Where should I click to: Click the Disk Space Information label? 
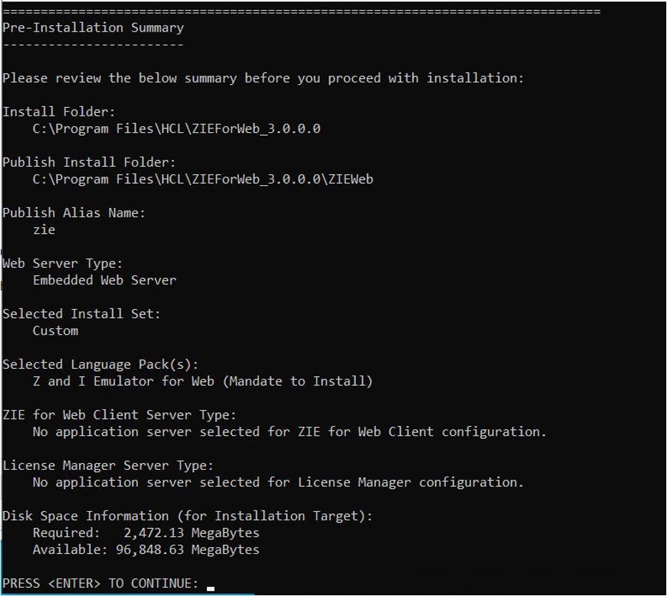[187, 516]
